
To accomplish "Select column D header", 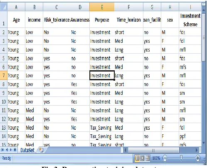I will (80, 7).
